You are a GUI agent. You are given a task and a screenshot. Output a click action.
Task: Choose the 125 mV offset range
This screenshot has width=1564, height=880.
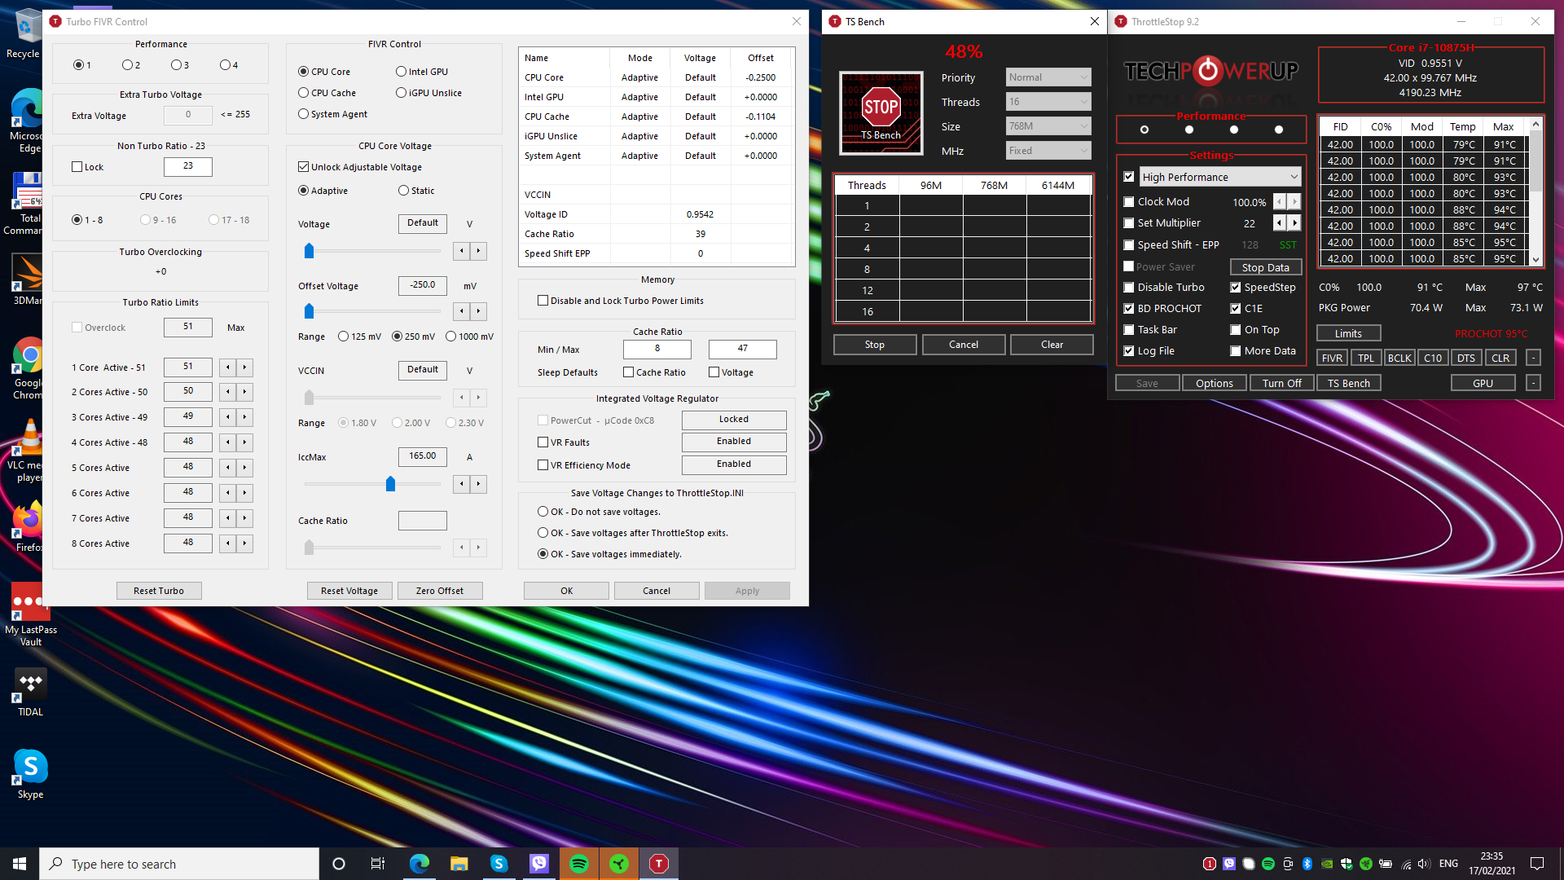pos(343,337)
